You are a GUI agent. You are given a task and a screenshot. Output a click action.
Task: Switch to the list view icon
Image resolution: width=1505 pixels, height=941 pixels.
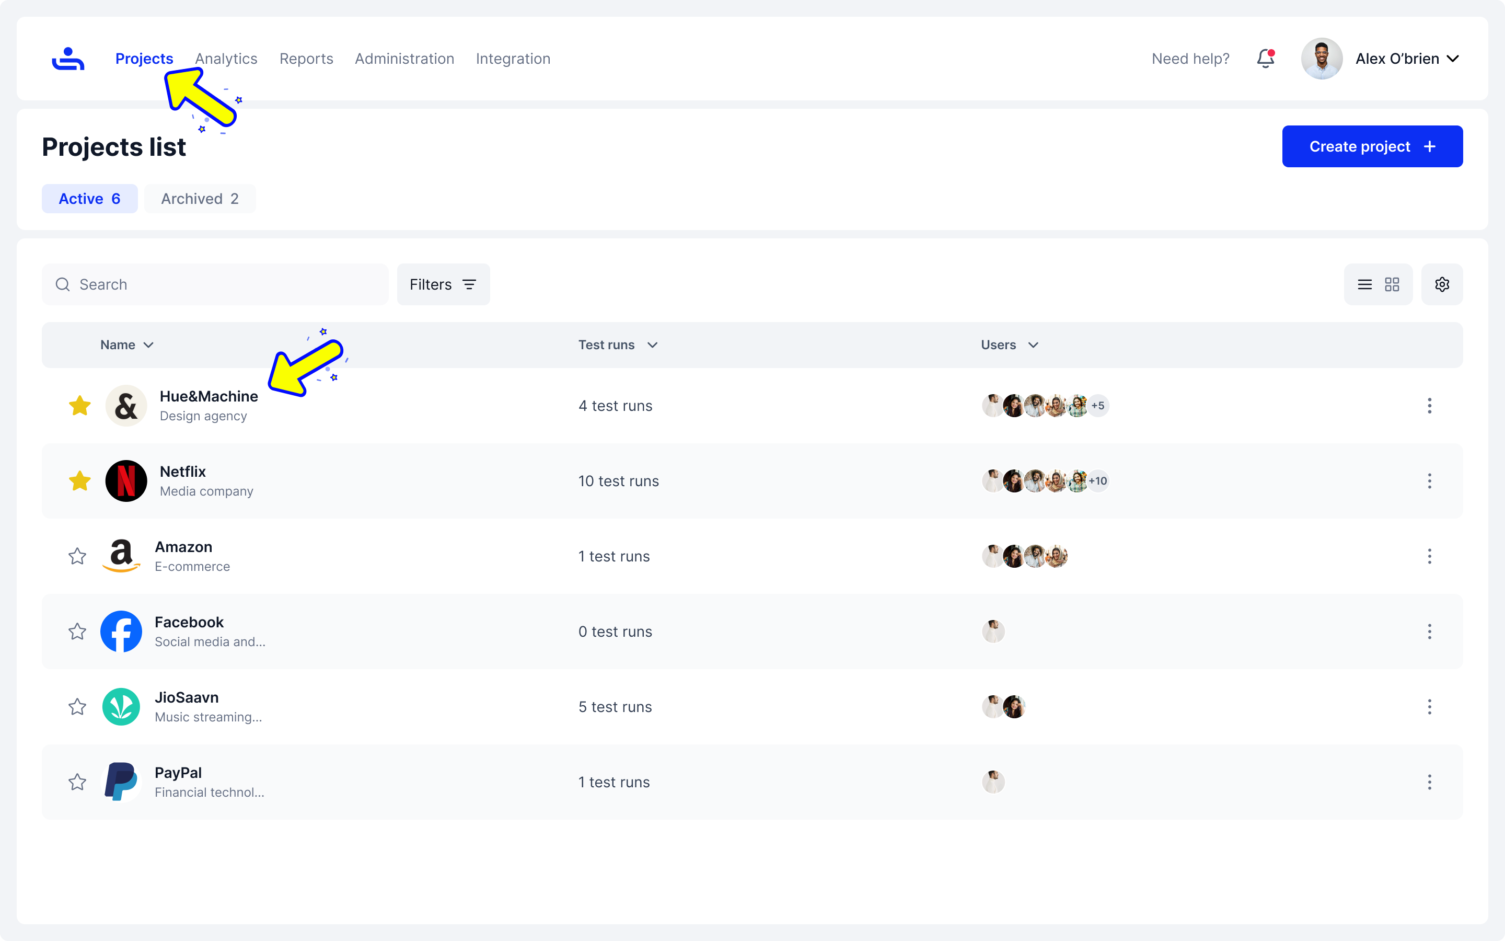tap(1364, 284)
